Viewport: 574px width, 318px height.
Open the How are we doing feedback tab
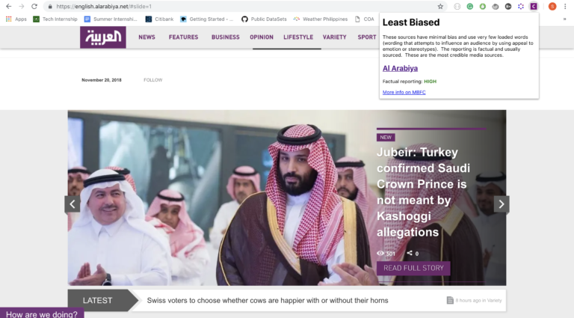point(42,314)
